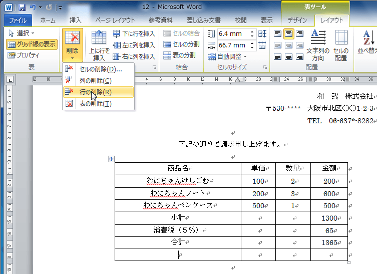
Task: Click the 削除 table button
Action: pos(73,45)
